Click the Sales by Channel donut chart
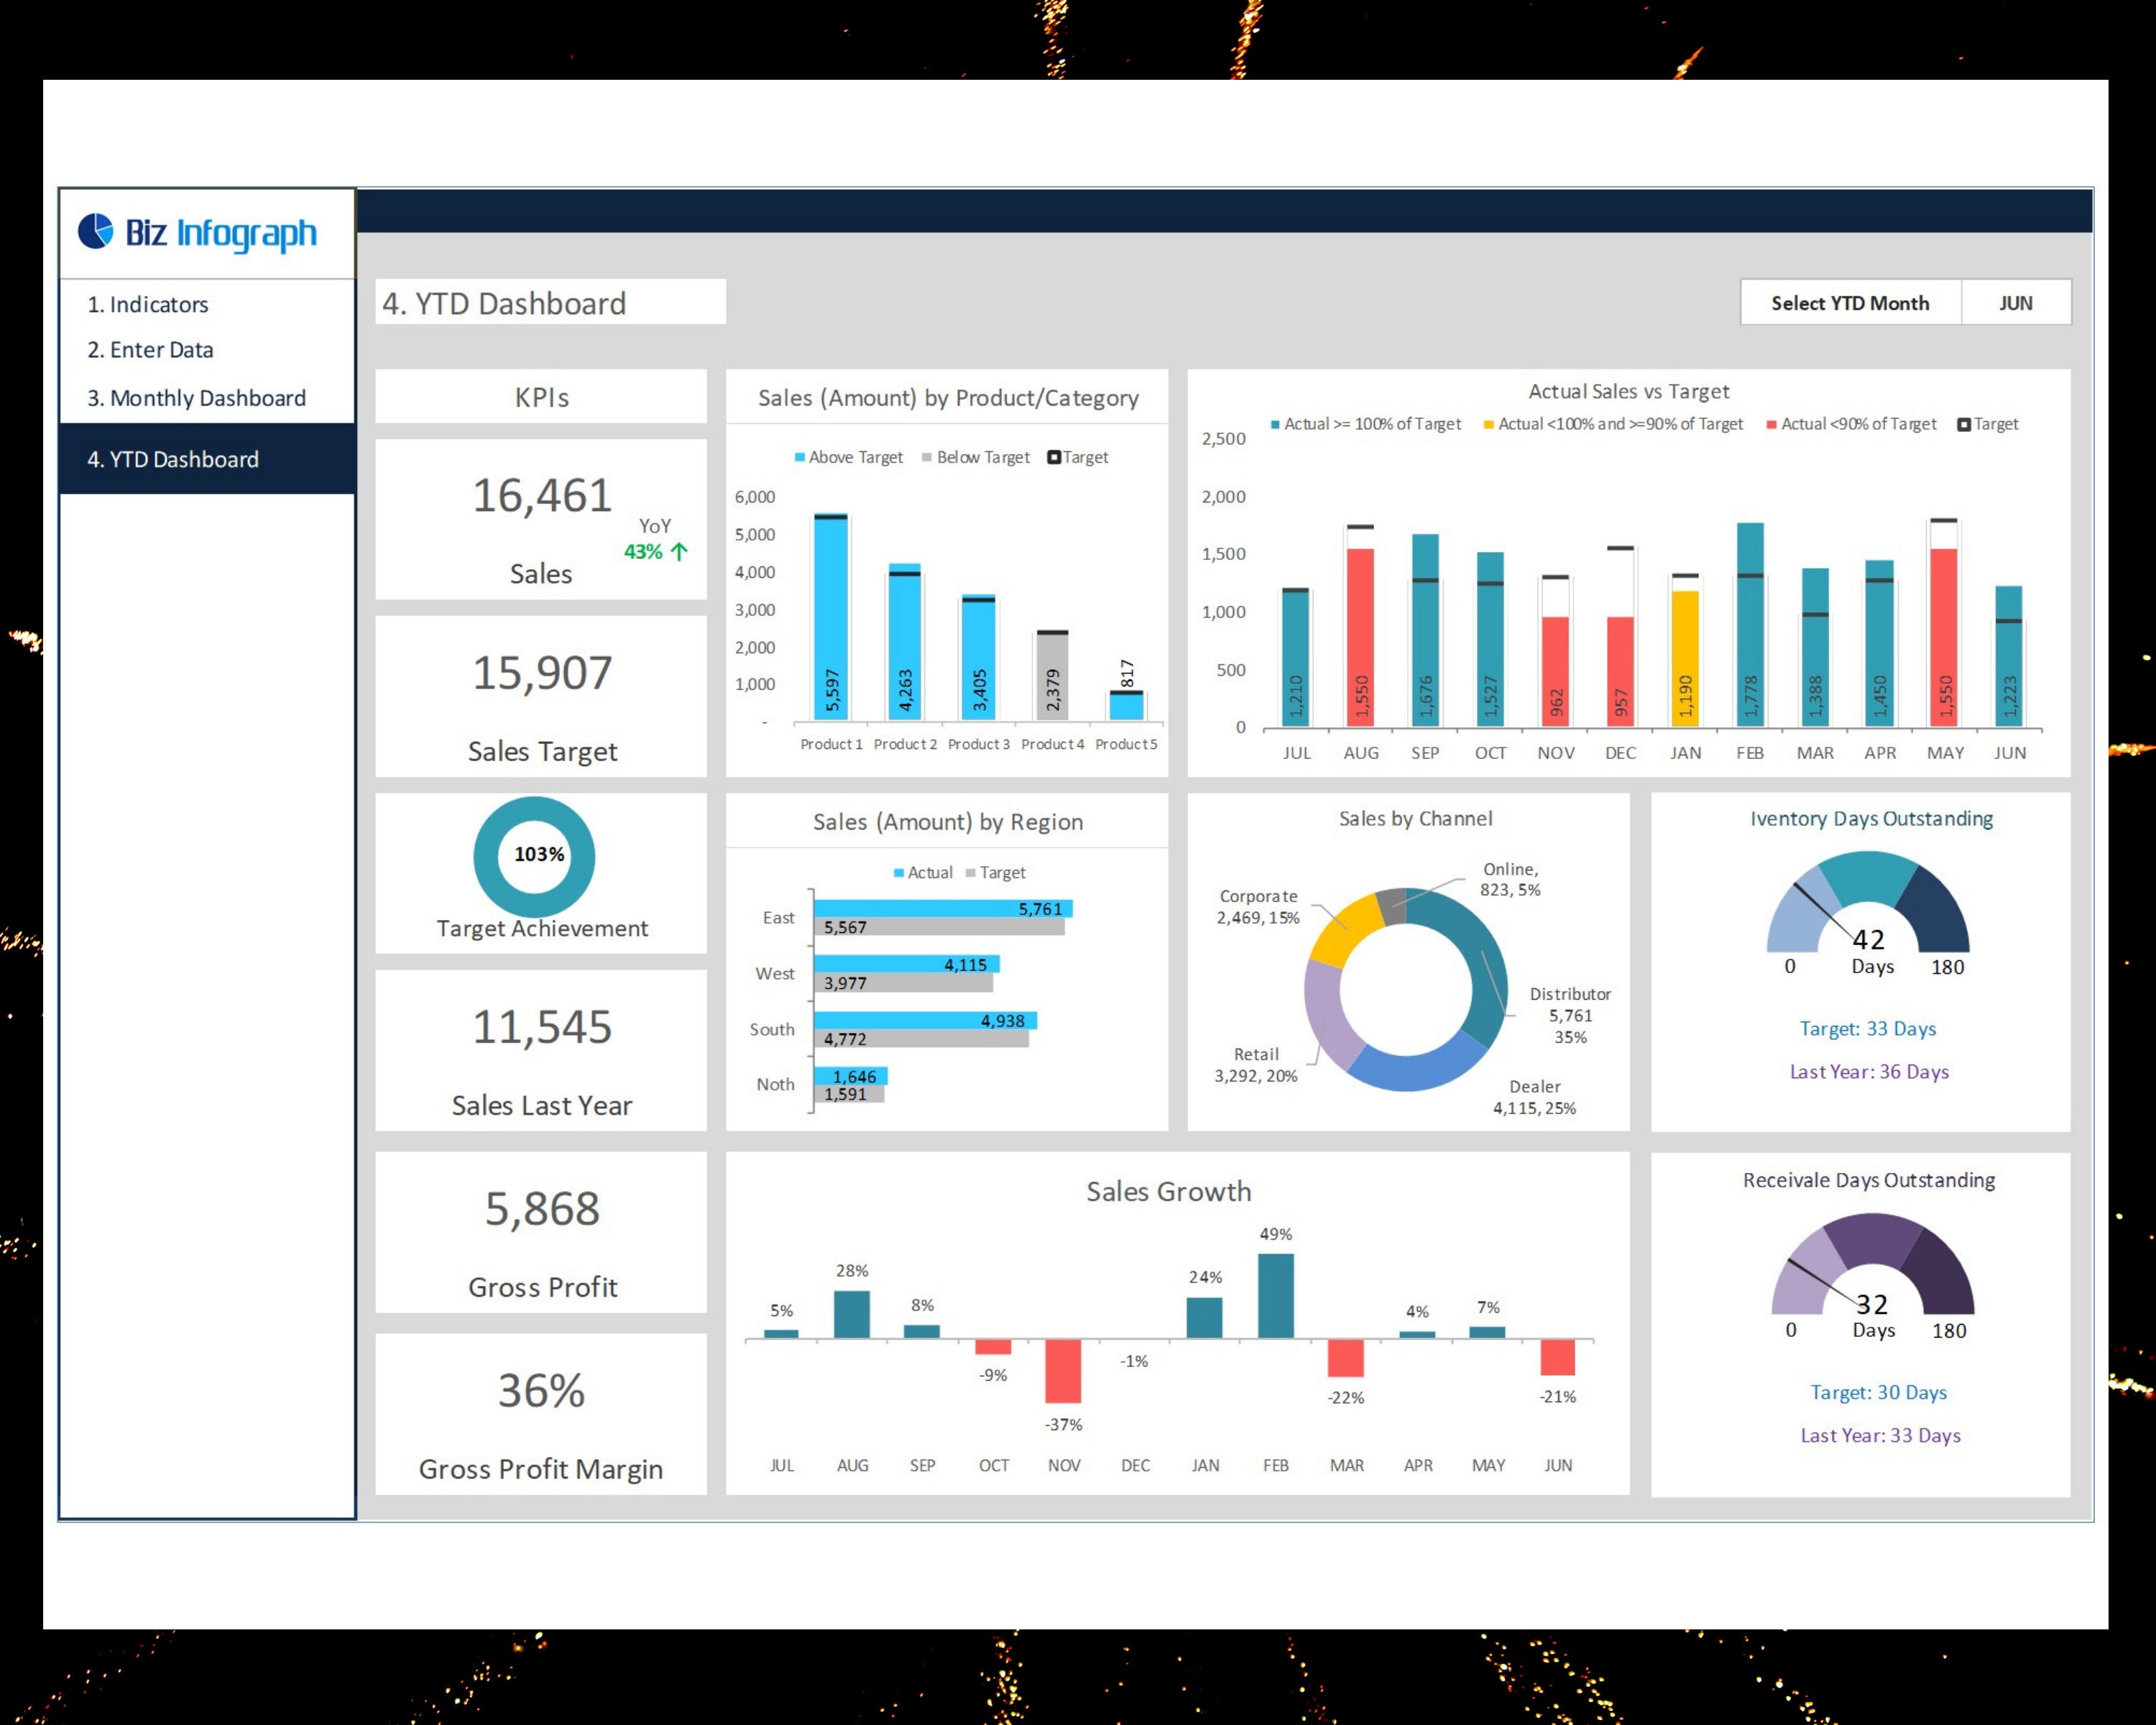Image resolution: width=2156 pixels, height=1725 pixels. click(x=1404, y=985)
